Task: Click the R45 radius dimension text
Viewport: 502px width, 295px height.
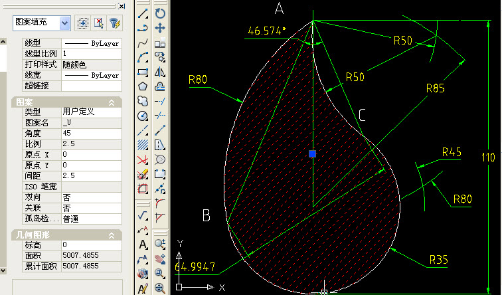Action: click(x=452, y=152)
